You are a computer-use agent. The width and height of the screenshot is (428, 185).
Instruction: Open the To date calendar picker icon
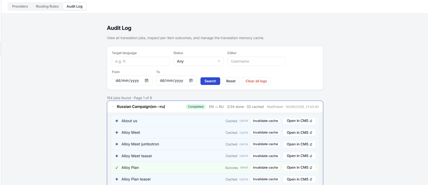tap(191, 81)
